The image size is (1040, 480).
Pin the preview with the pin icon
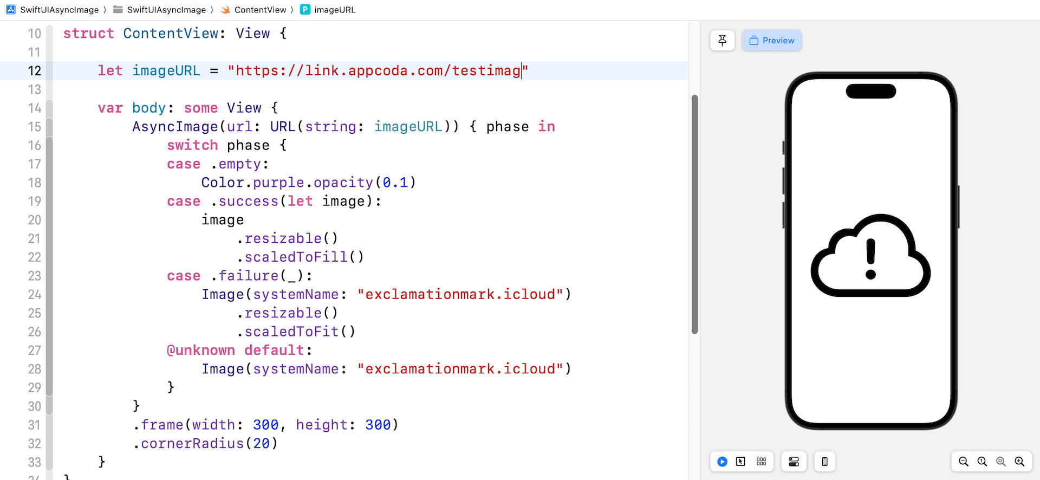click(x=722, y=41)
